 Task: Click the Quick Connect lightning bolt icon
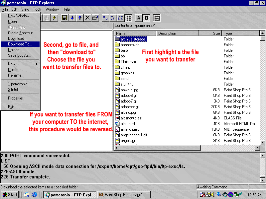[x=54, y=18]
